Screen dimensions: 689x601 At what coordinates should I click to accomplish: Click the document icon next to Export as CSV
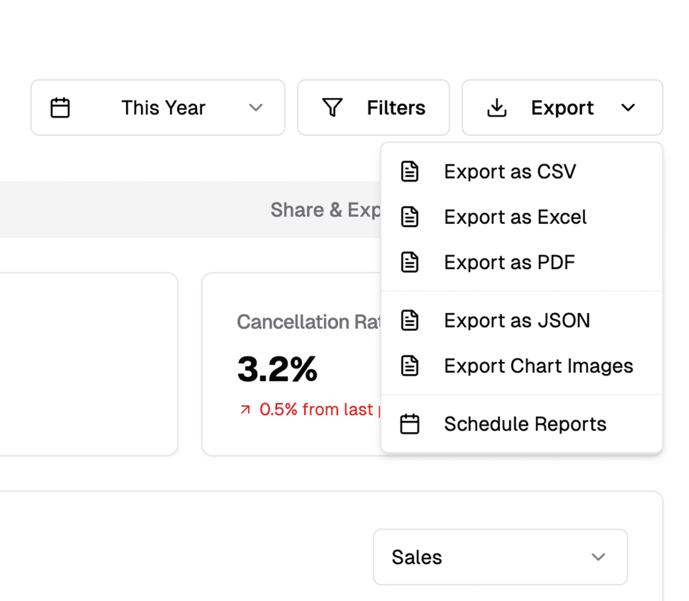click(410, 172)
